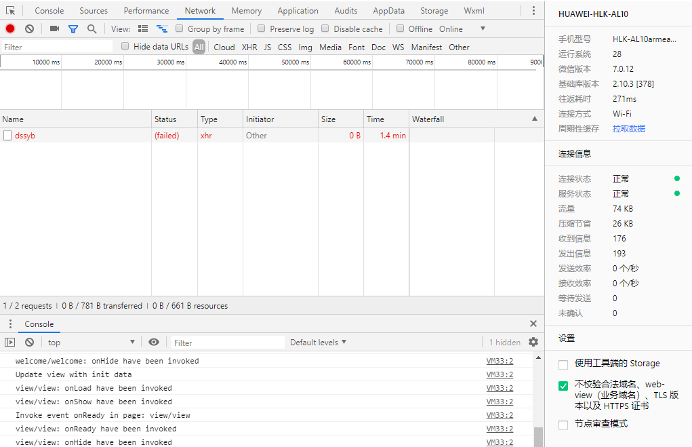Focus the network Filter input
Viewport: 692px width, 447px height.
click(58, 47)
